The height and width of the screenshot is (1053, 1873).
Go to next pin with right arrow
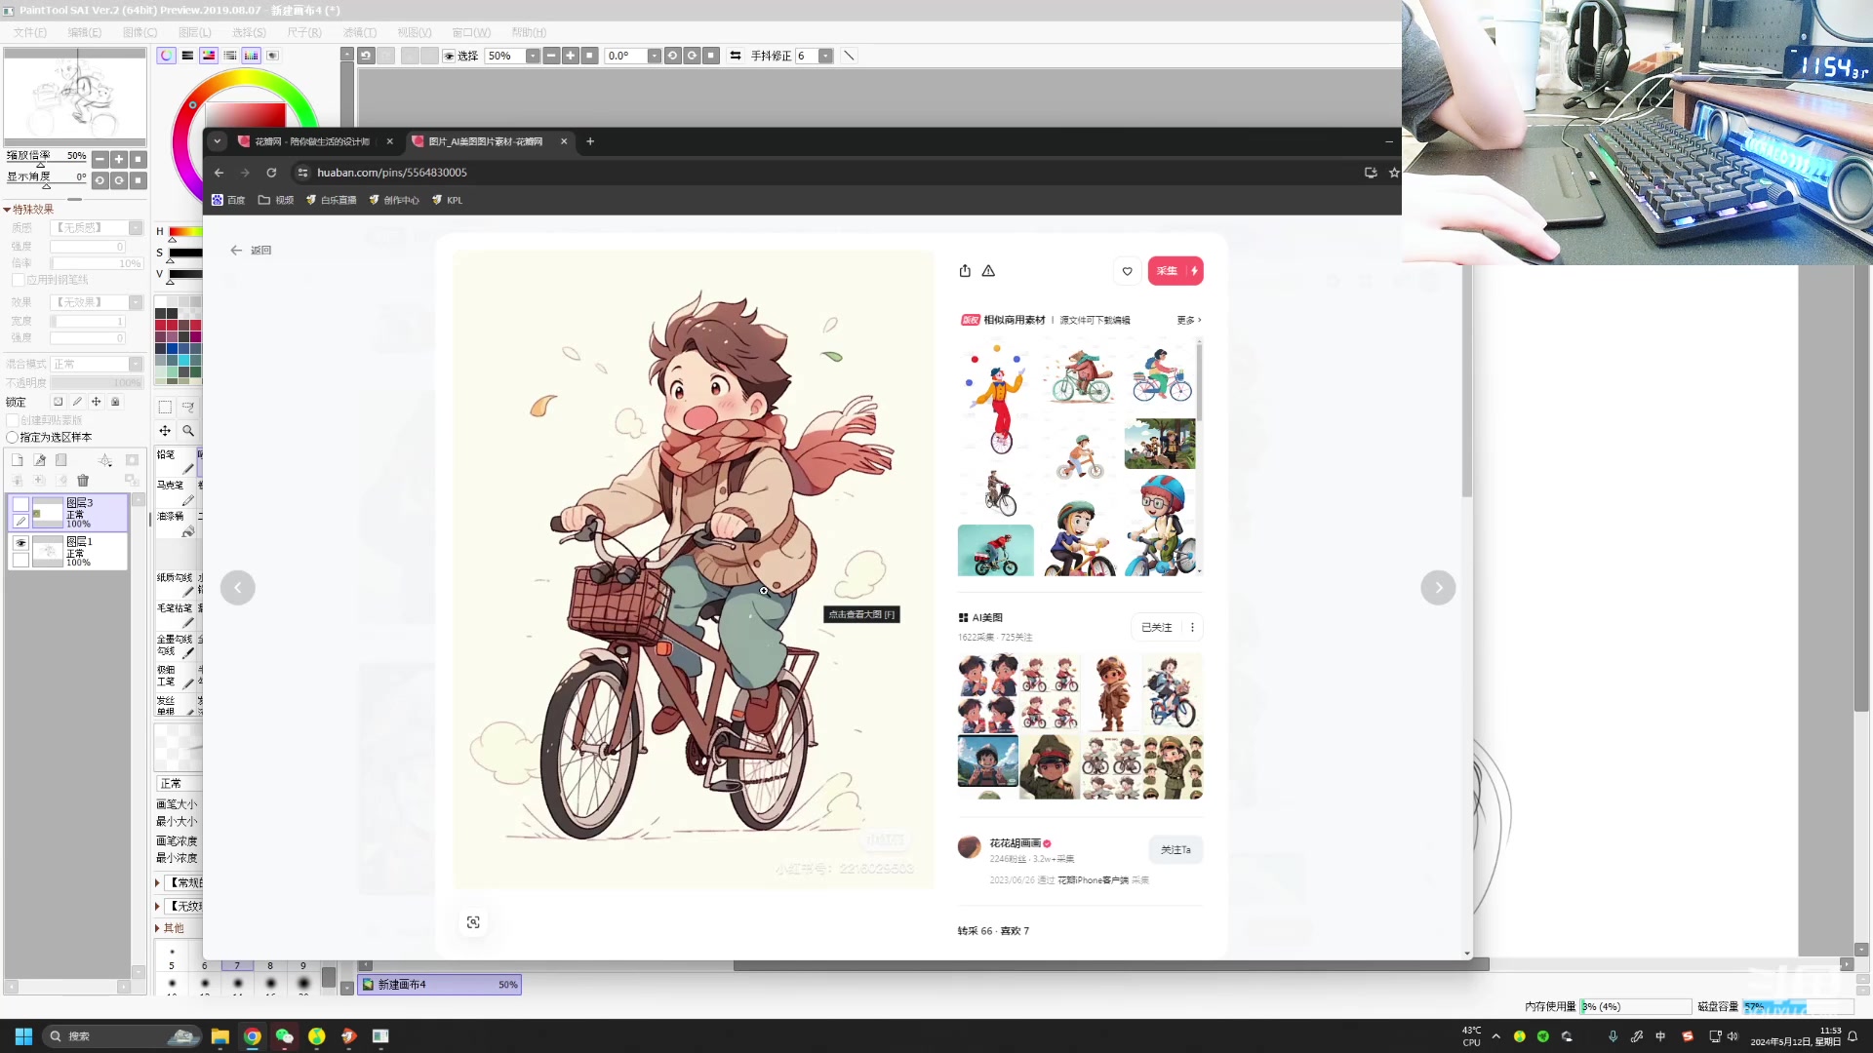coord(1438,588)
